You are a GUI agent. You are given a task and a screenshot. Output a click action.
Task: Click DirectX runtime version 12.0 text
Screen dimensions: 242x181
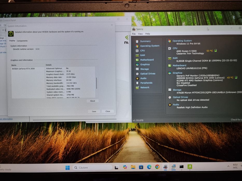[26, 49]
